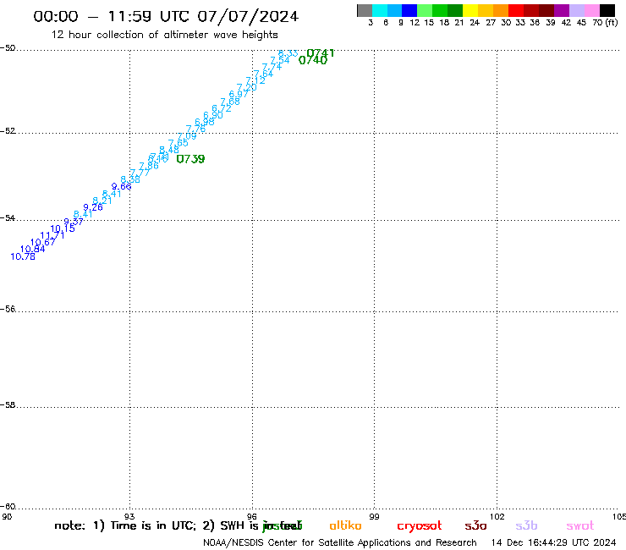Click the wave height value 6.98

[x=205, y=122]
